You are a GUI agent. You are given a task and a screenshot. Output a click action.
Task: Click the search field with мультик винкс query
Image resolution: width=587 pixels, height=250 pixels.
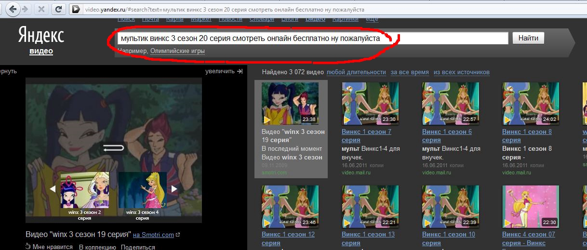click(x=312, y=38)
